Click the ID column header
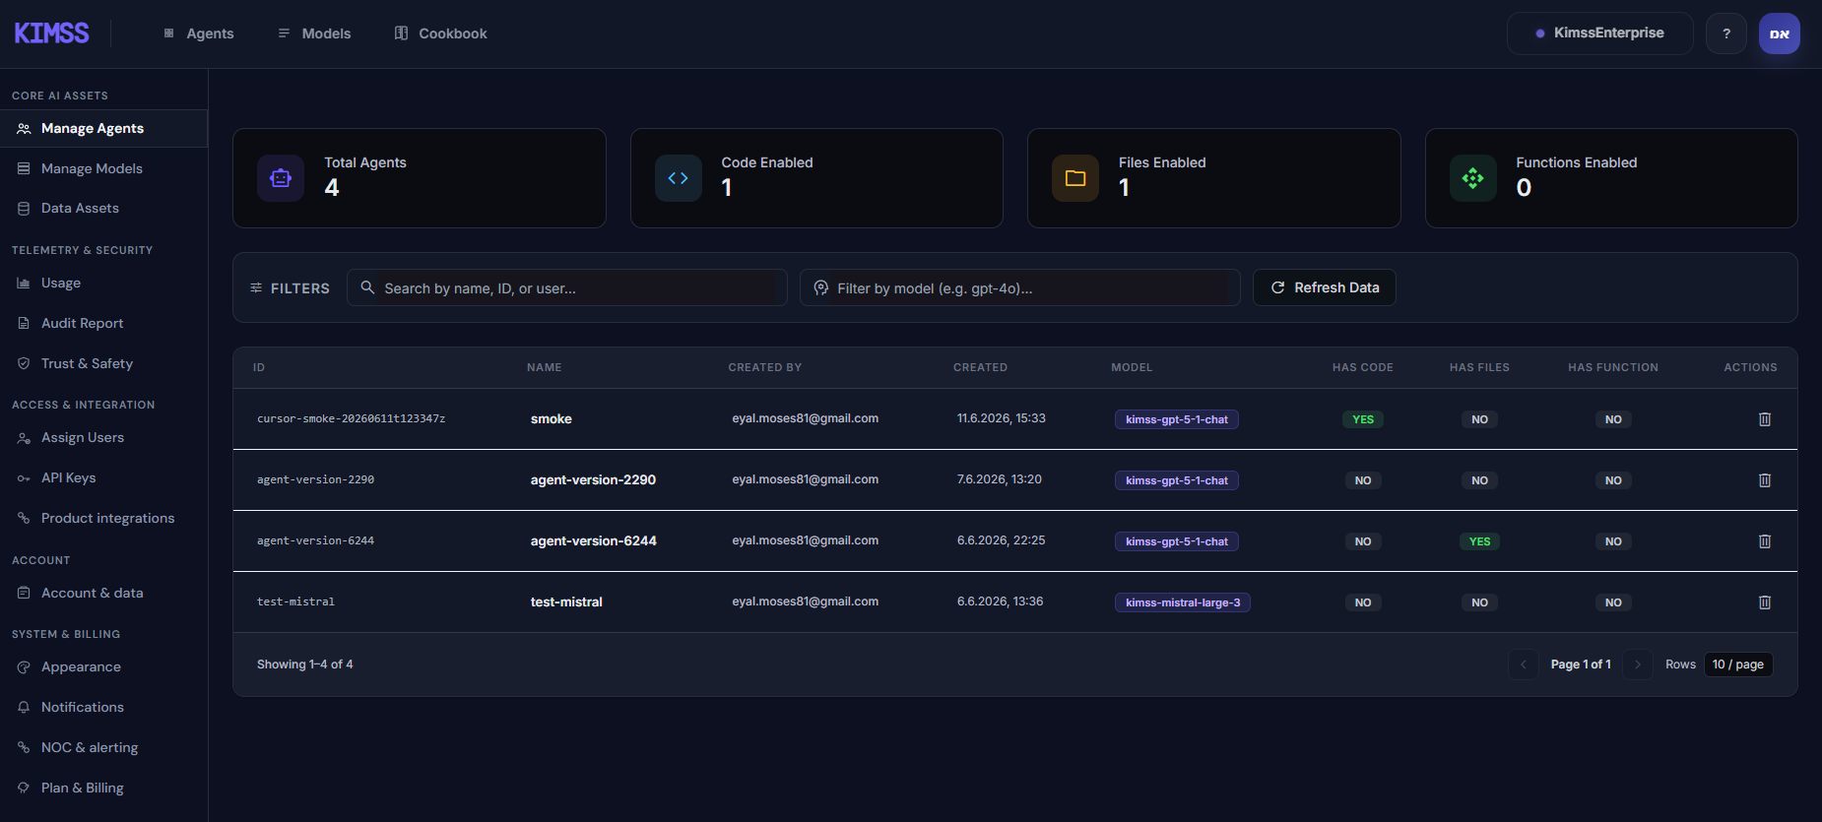Image resolution: width=1822 pixels, height=822 pixels. click(x=259, y=367)
